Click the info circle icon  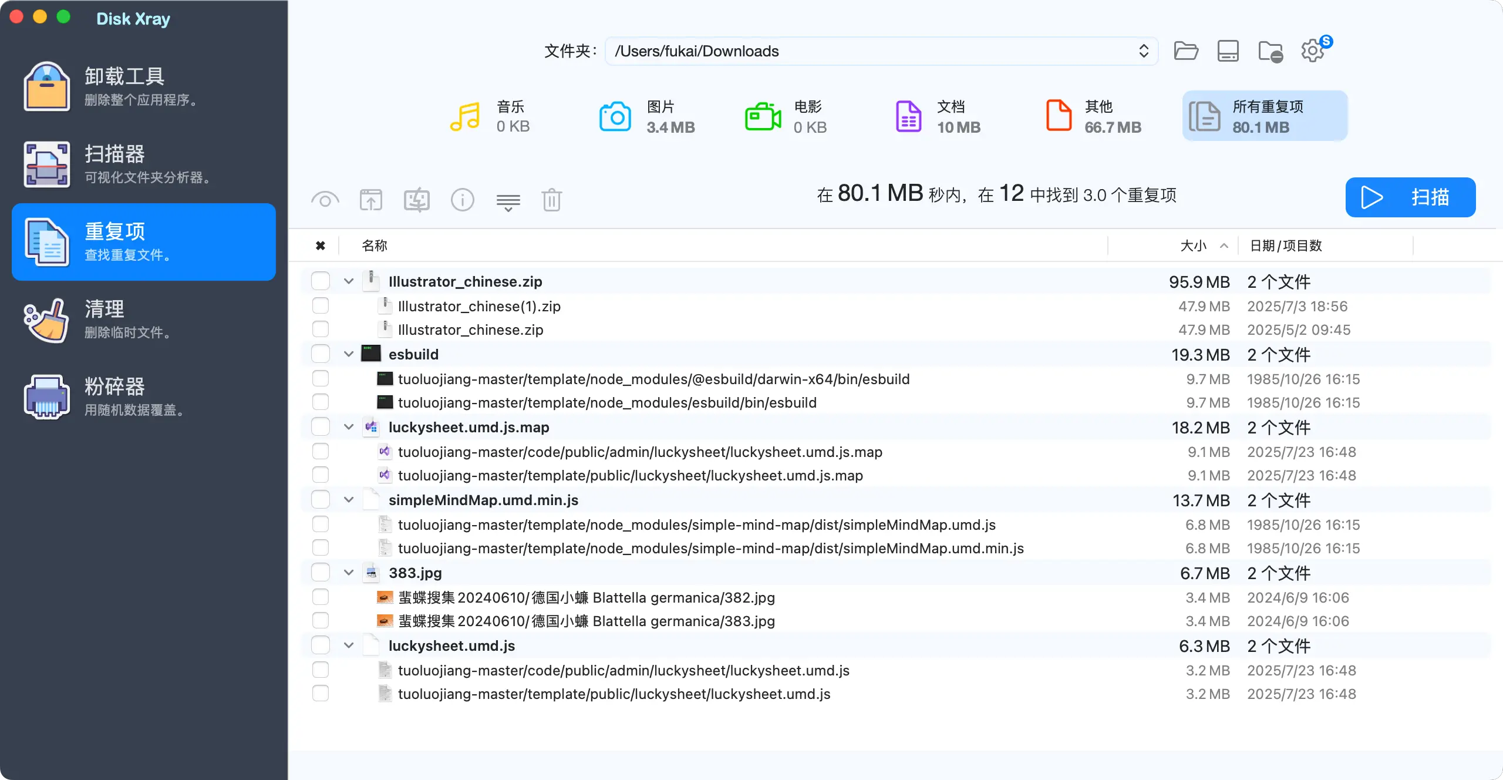[462, 200]
